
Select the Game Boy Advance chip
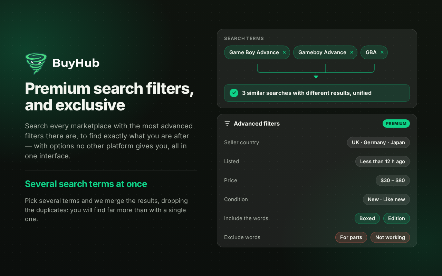click(257, 52)
